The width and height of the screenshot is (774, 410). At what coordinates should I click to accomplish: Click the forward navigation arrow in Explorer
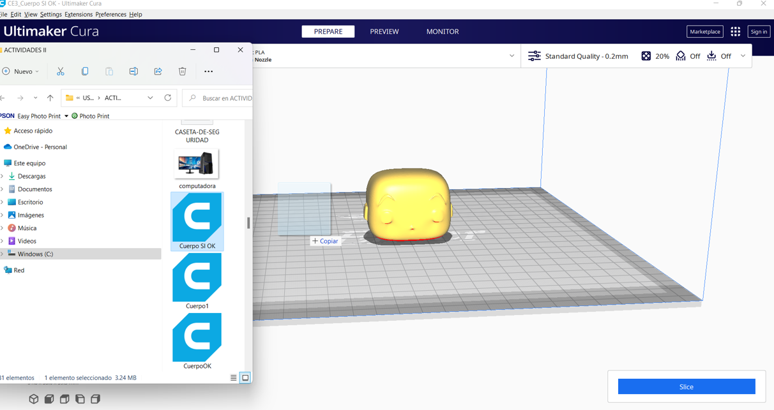[x=20, y=98]
